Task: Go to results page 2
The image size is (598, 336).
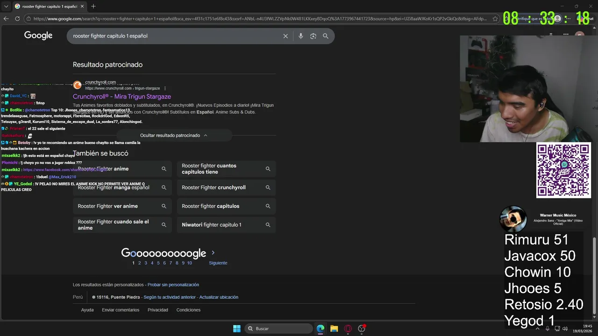Action: click(x=139, y=263)
